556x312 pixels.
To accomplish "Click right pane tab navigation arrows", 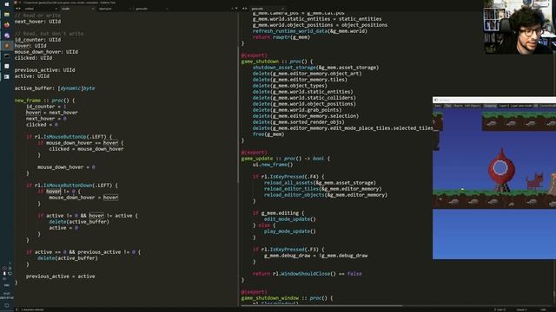I will (x=245, y=9).
